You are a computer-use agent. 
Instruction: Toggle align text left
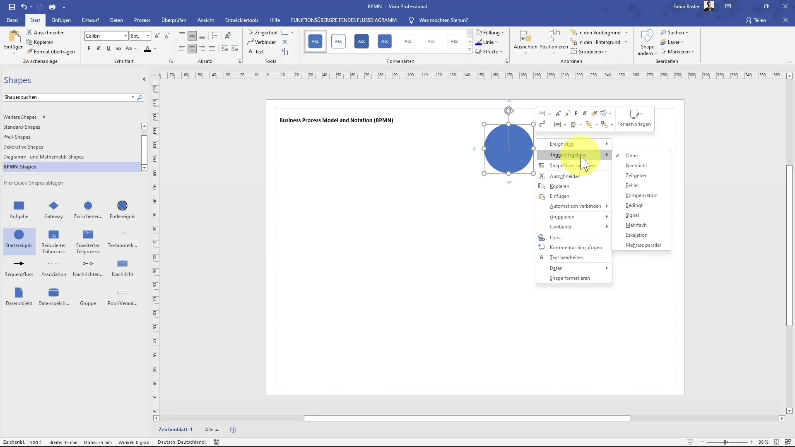point(182,48)
